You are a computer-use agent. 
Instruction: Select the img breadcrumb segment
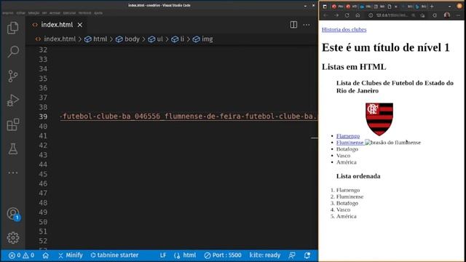click(x=202, y=39)
